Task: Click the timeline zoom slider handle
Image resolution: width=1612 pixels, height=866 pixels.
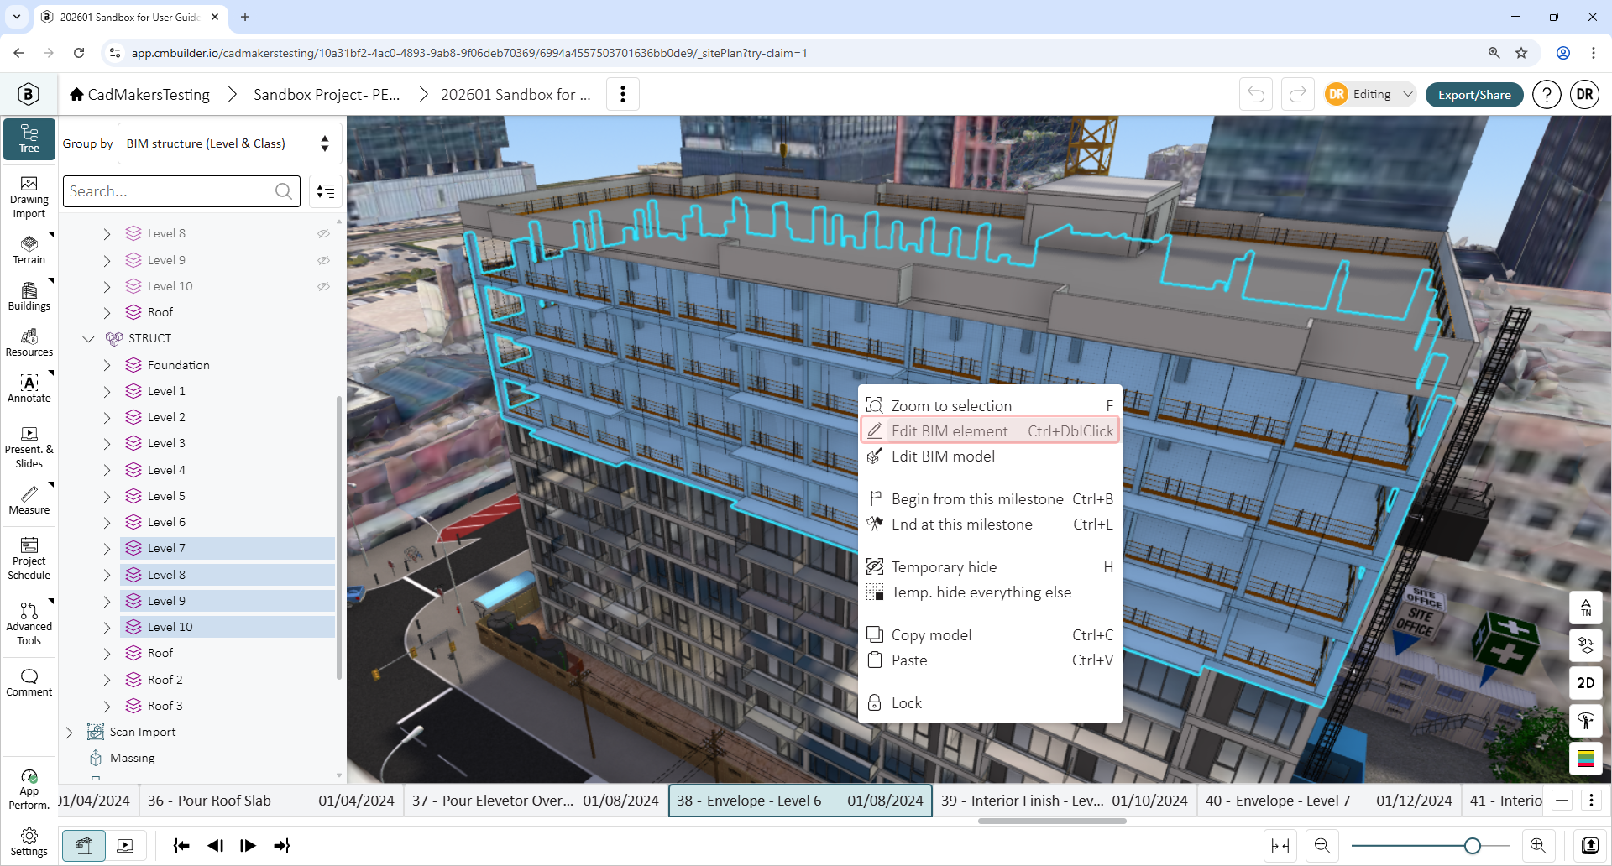Action: 1472,846
